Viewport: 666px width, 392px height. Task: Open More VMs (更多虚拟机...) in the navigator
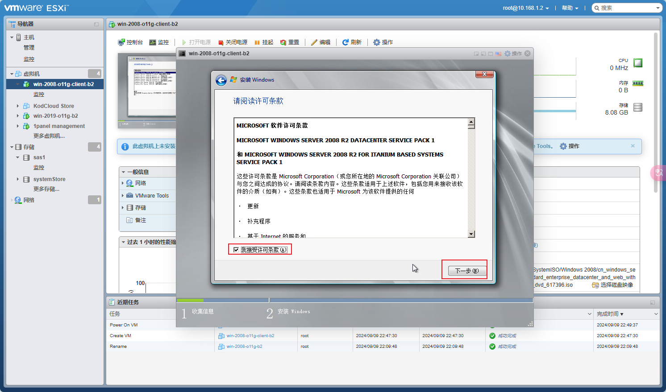pyautogui.click(x=49, y=136)
